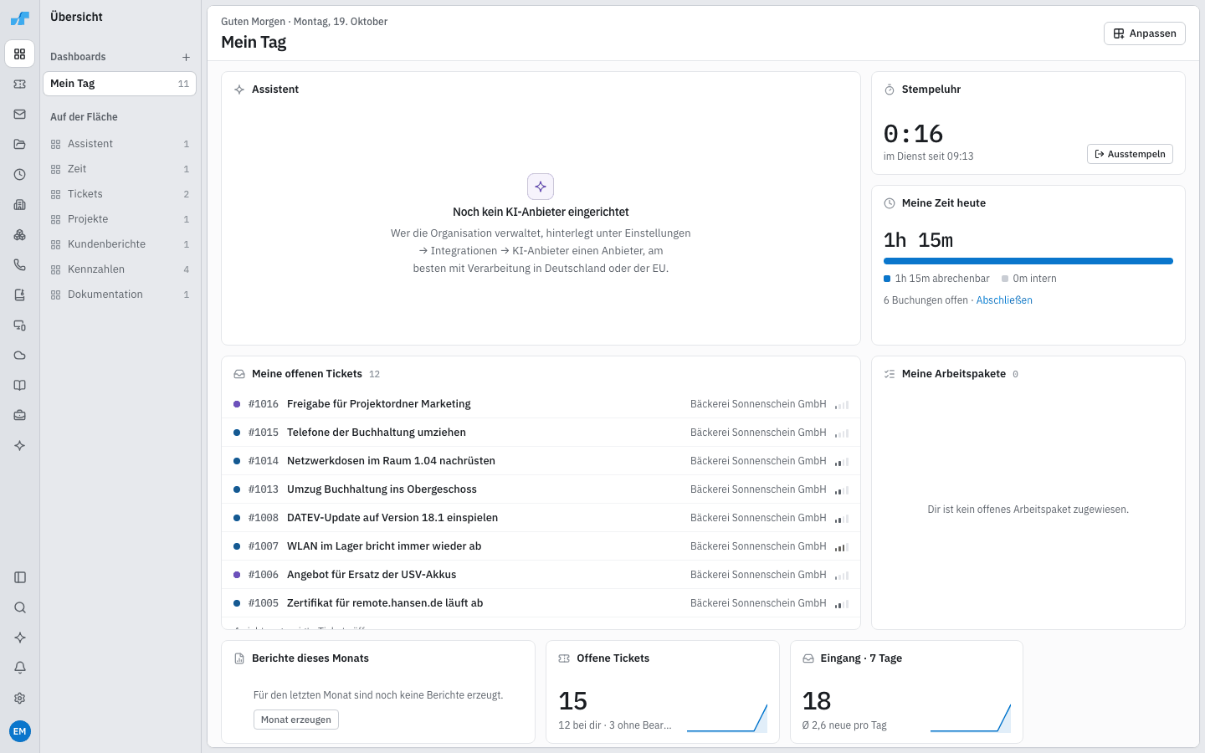Click the Abschließen link
Viewport: 1205px width, 753px height.
(x=1004, y=300)
